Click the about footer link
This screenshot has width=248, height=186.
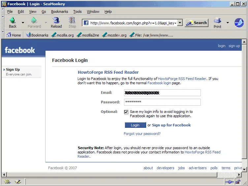click(148, 168)
